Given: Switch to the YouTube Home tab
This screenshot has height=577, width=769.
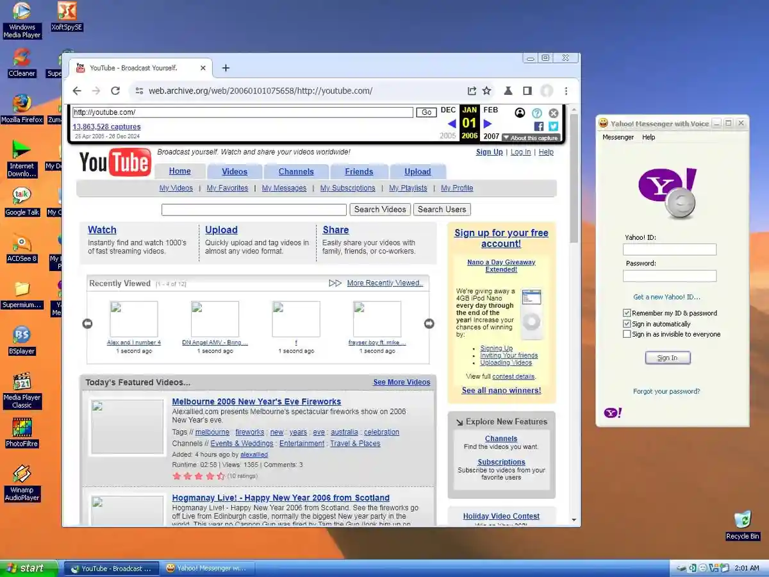Looking at the screenshot, I should tap(179, 171).
